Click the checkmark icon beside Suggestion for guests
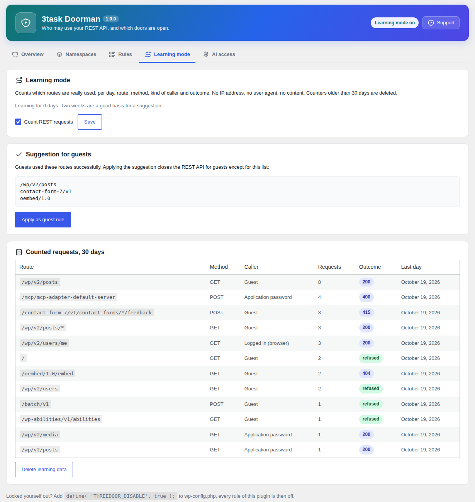475x502 pixels. (x=19, y=154)
